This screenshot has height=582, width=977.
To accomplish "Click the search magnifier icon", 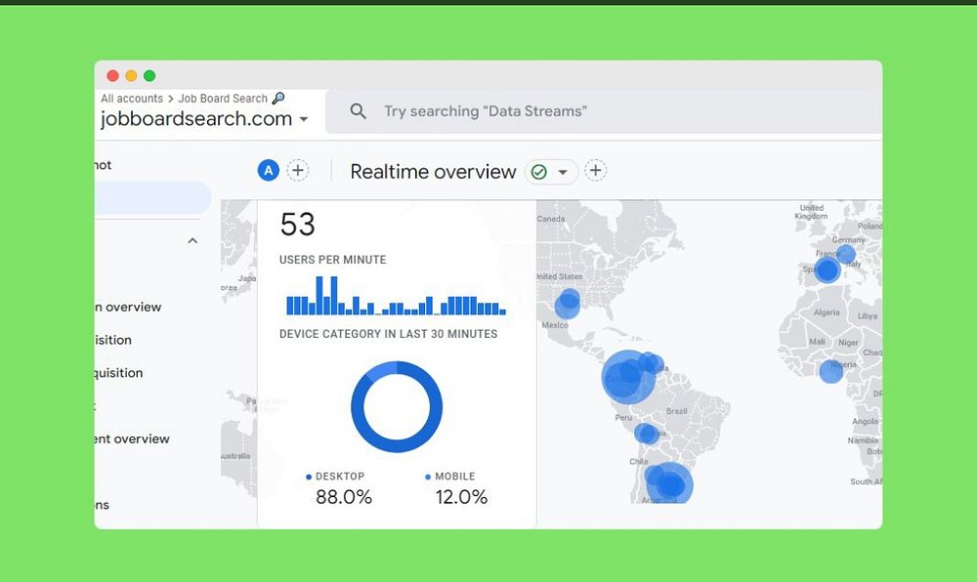I will [358, 111].
